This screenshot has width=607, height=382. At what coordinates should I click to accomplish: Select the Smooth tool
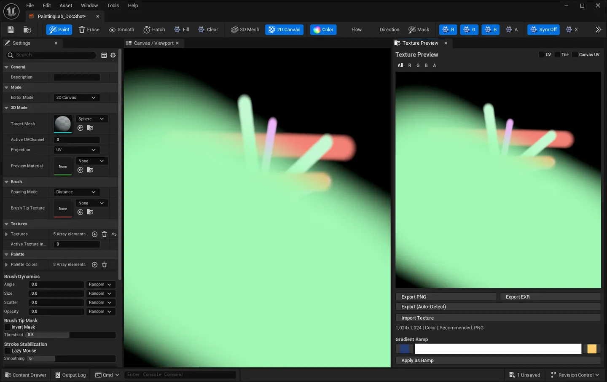click(x=121, y=30)
